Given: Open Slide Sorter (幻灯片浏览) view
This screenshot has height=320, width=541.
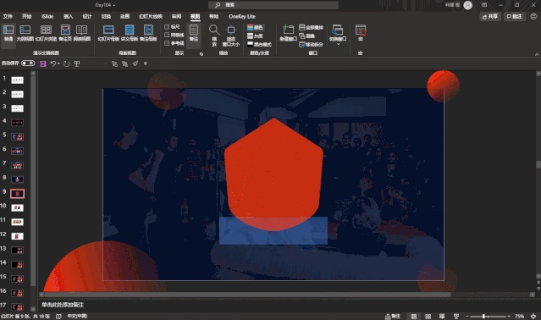Looking at the screenshot, I should click(46, 33).
